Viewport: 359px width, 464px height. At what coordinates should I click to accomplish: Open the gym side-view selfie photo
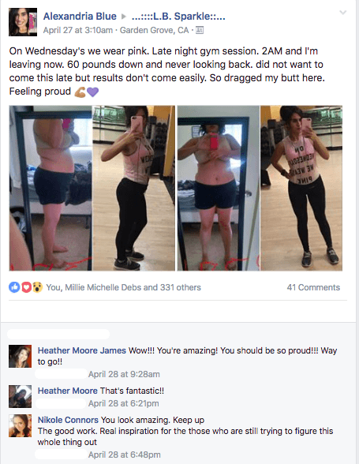click(134, 188)
